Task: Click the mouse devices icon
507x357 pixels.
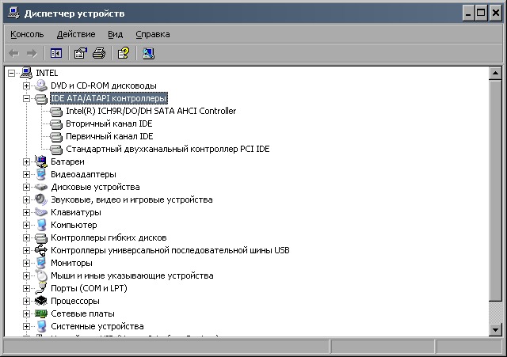Action: (41, 275)
